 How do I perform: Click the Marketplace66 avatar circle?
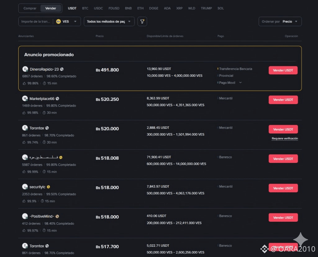point(25,98)
